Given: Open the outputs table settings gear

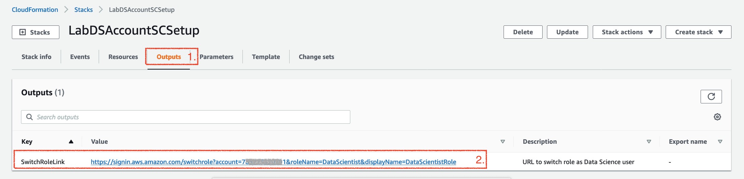Looking at the screenshot, I should click(717, 117).
